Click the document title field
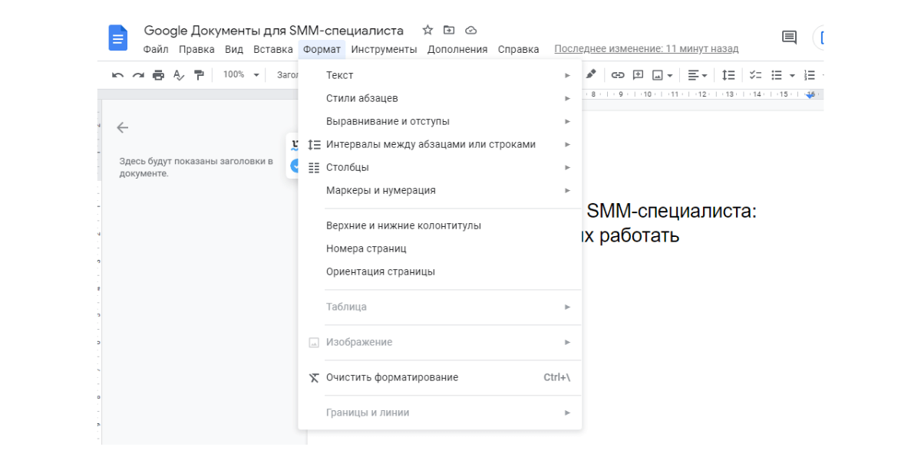This screenshot has width=921, height=460. tap(273, 31)
